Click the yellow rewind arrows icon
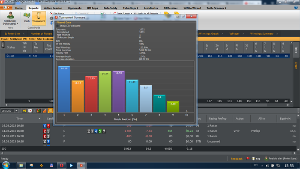The image size is (300, 169). click(24, 111)
